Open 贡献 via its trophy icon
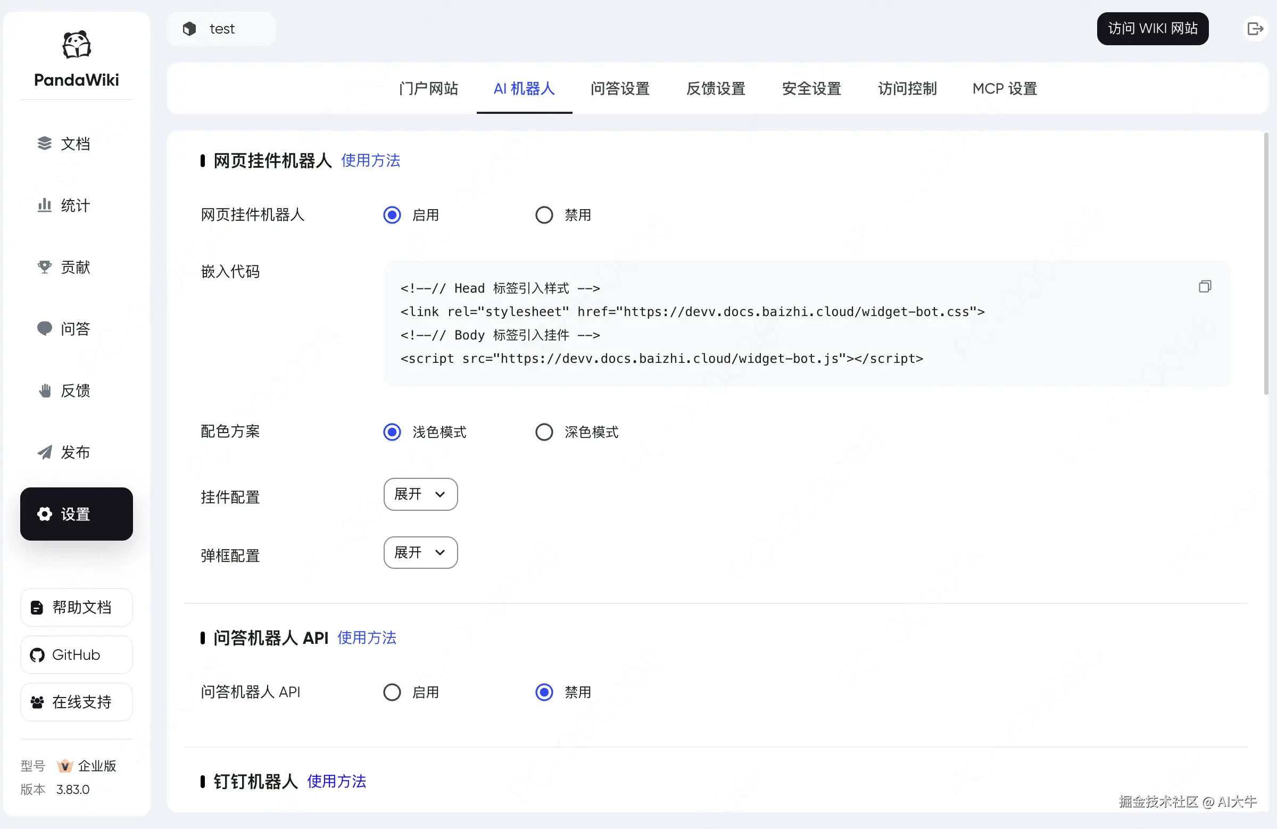Viewport: 1277px width, 829px height. click(45, 267)
